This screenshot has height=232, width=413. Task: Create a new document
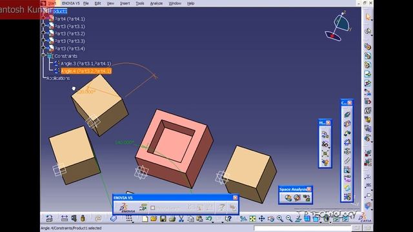[145, 218]
